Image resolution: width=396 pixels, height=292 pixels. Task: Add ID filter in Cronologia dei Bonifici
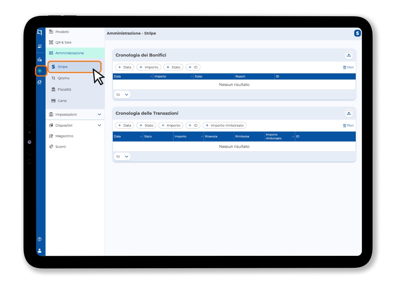pos(193,67)
